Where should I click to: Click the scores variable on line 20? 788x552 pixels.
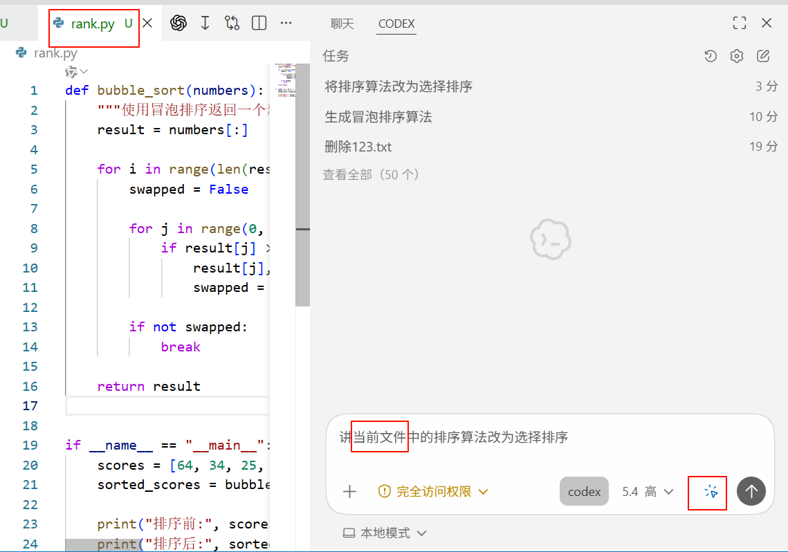pyautogui.click(x=120, y=466)
